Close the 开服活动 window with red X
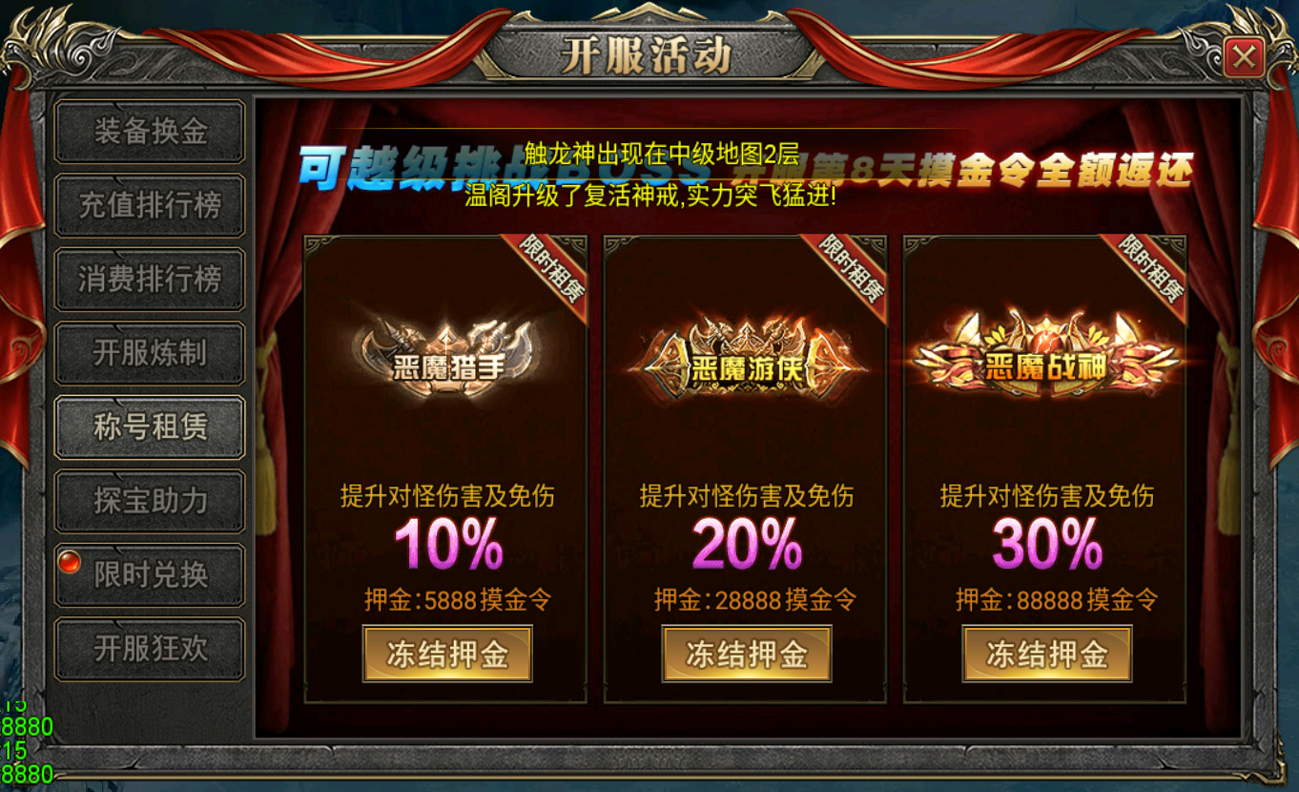 click(x=1244, y=59)
